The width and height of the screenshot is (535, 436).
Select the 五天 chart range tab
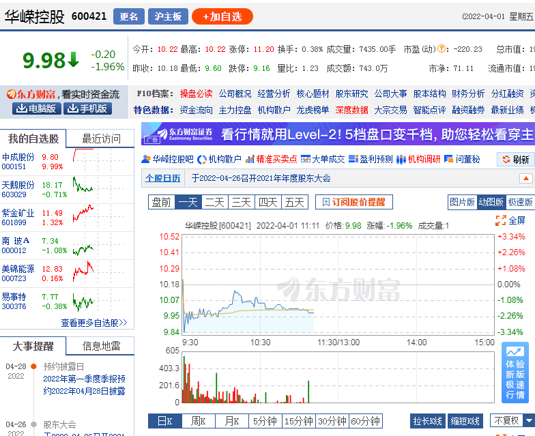point(295,202)
